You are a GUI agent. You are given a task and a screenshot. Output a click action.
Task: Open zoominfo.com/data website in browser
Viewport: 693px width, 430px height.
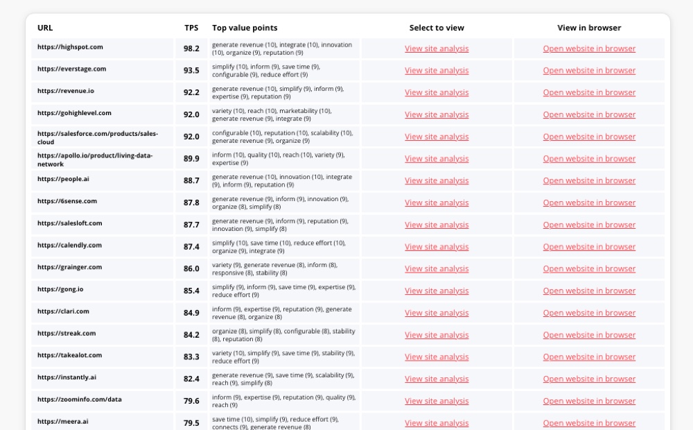click(589, 401)
